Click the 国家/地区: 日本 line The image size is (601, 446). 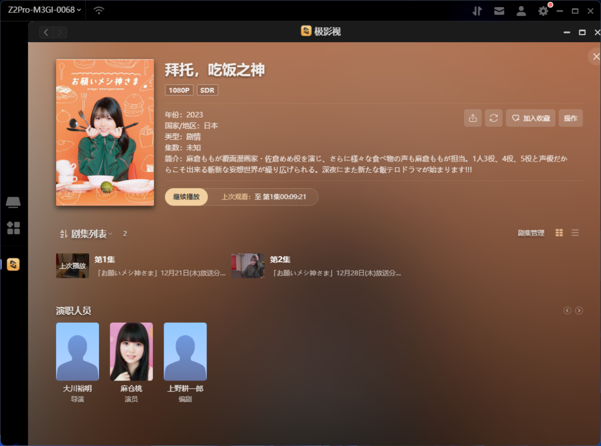(x=191, y=126)
